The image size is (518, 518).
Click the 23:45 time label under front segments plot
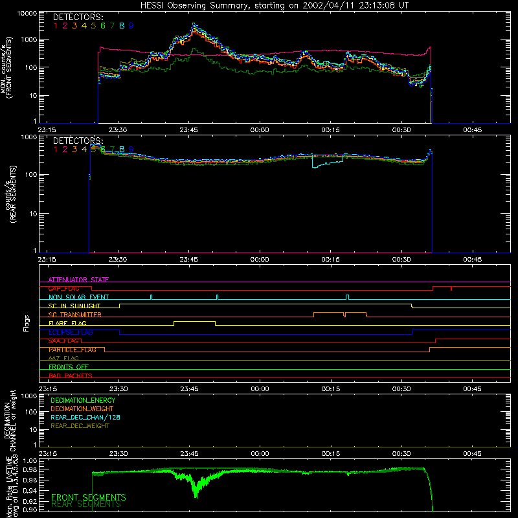tap(188, 130)
